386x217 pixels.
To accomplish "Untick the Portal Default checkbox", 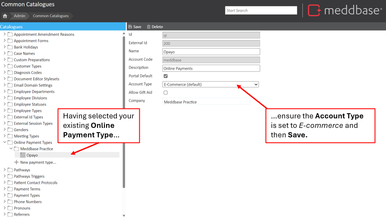I will [166, 76].
